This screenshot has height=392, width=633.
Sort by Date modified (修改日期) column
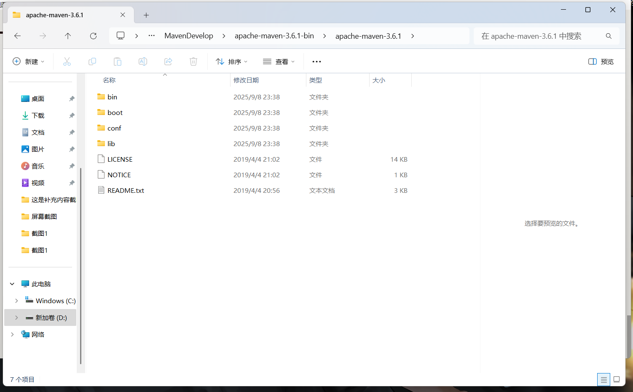click(x=268, y=80)
